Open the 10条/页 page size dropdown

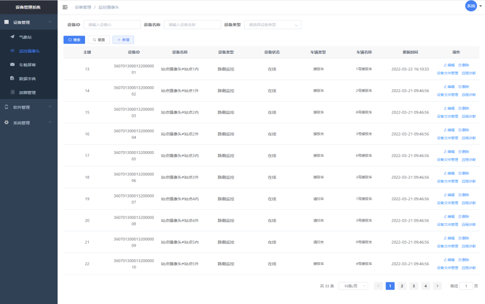(x=353, y=286)
